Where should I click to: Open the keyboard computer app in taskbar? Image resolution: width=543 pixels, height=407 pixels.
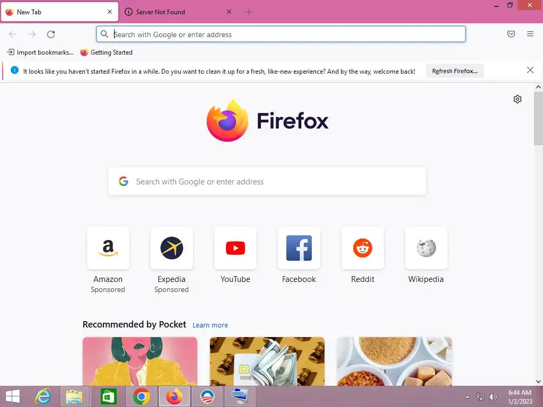tap(240, 396)
